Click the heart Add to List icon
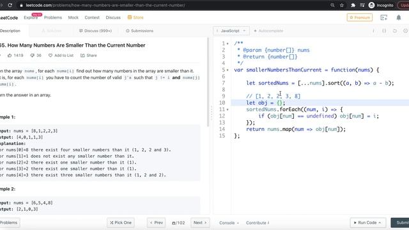Viewport: 409px width, 230px height. [x=50, y=56]
